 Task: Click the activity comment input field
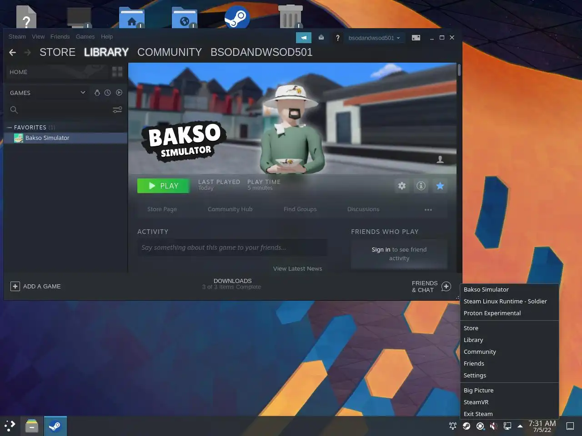tap(232, 248)
